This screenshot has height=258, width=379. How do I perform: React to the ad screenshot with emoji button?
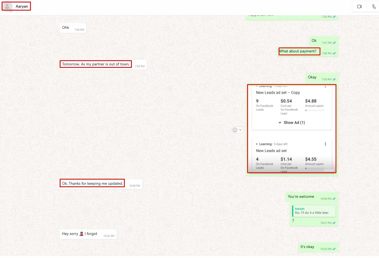(235, 130)
